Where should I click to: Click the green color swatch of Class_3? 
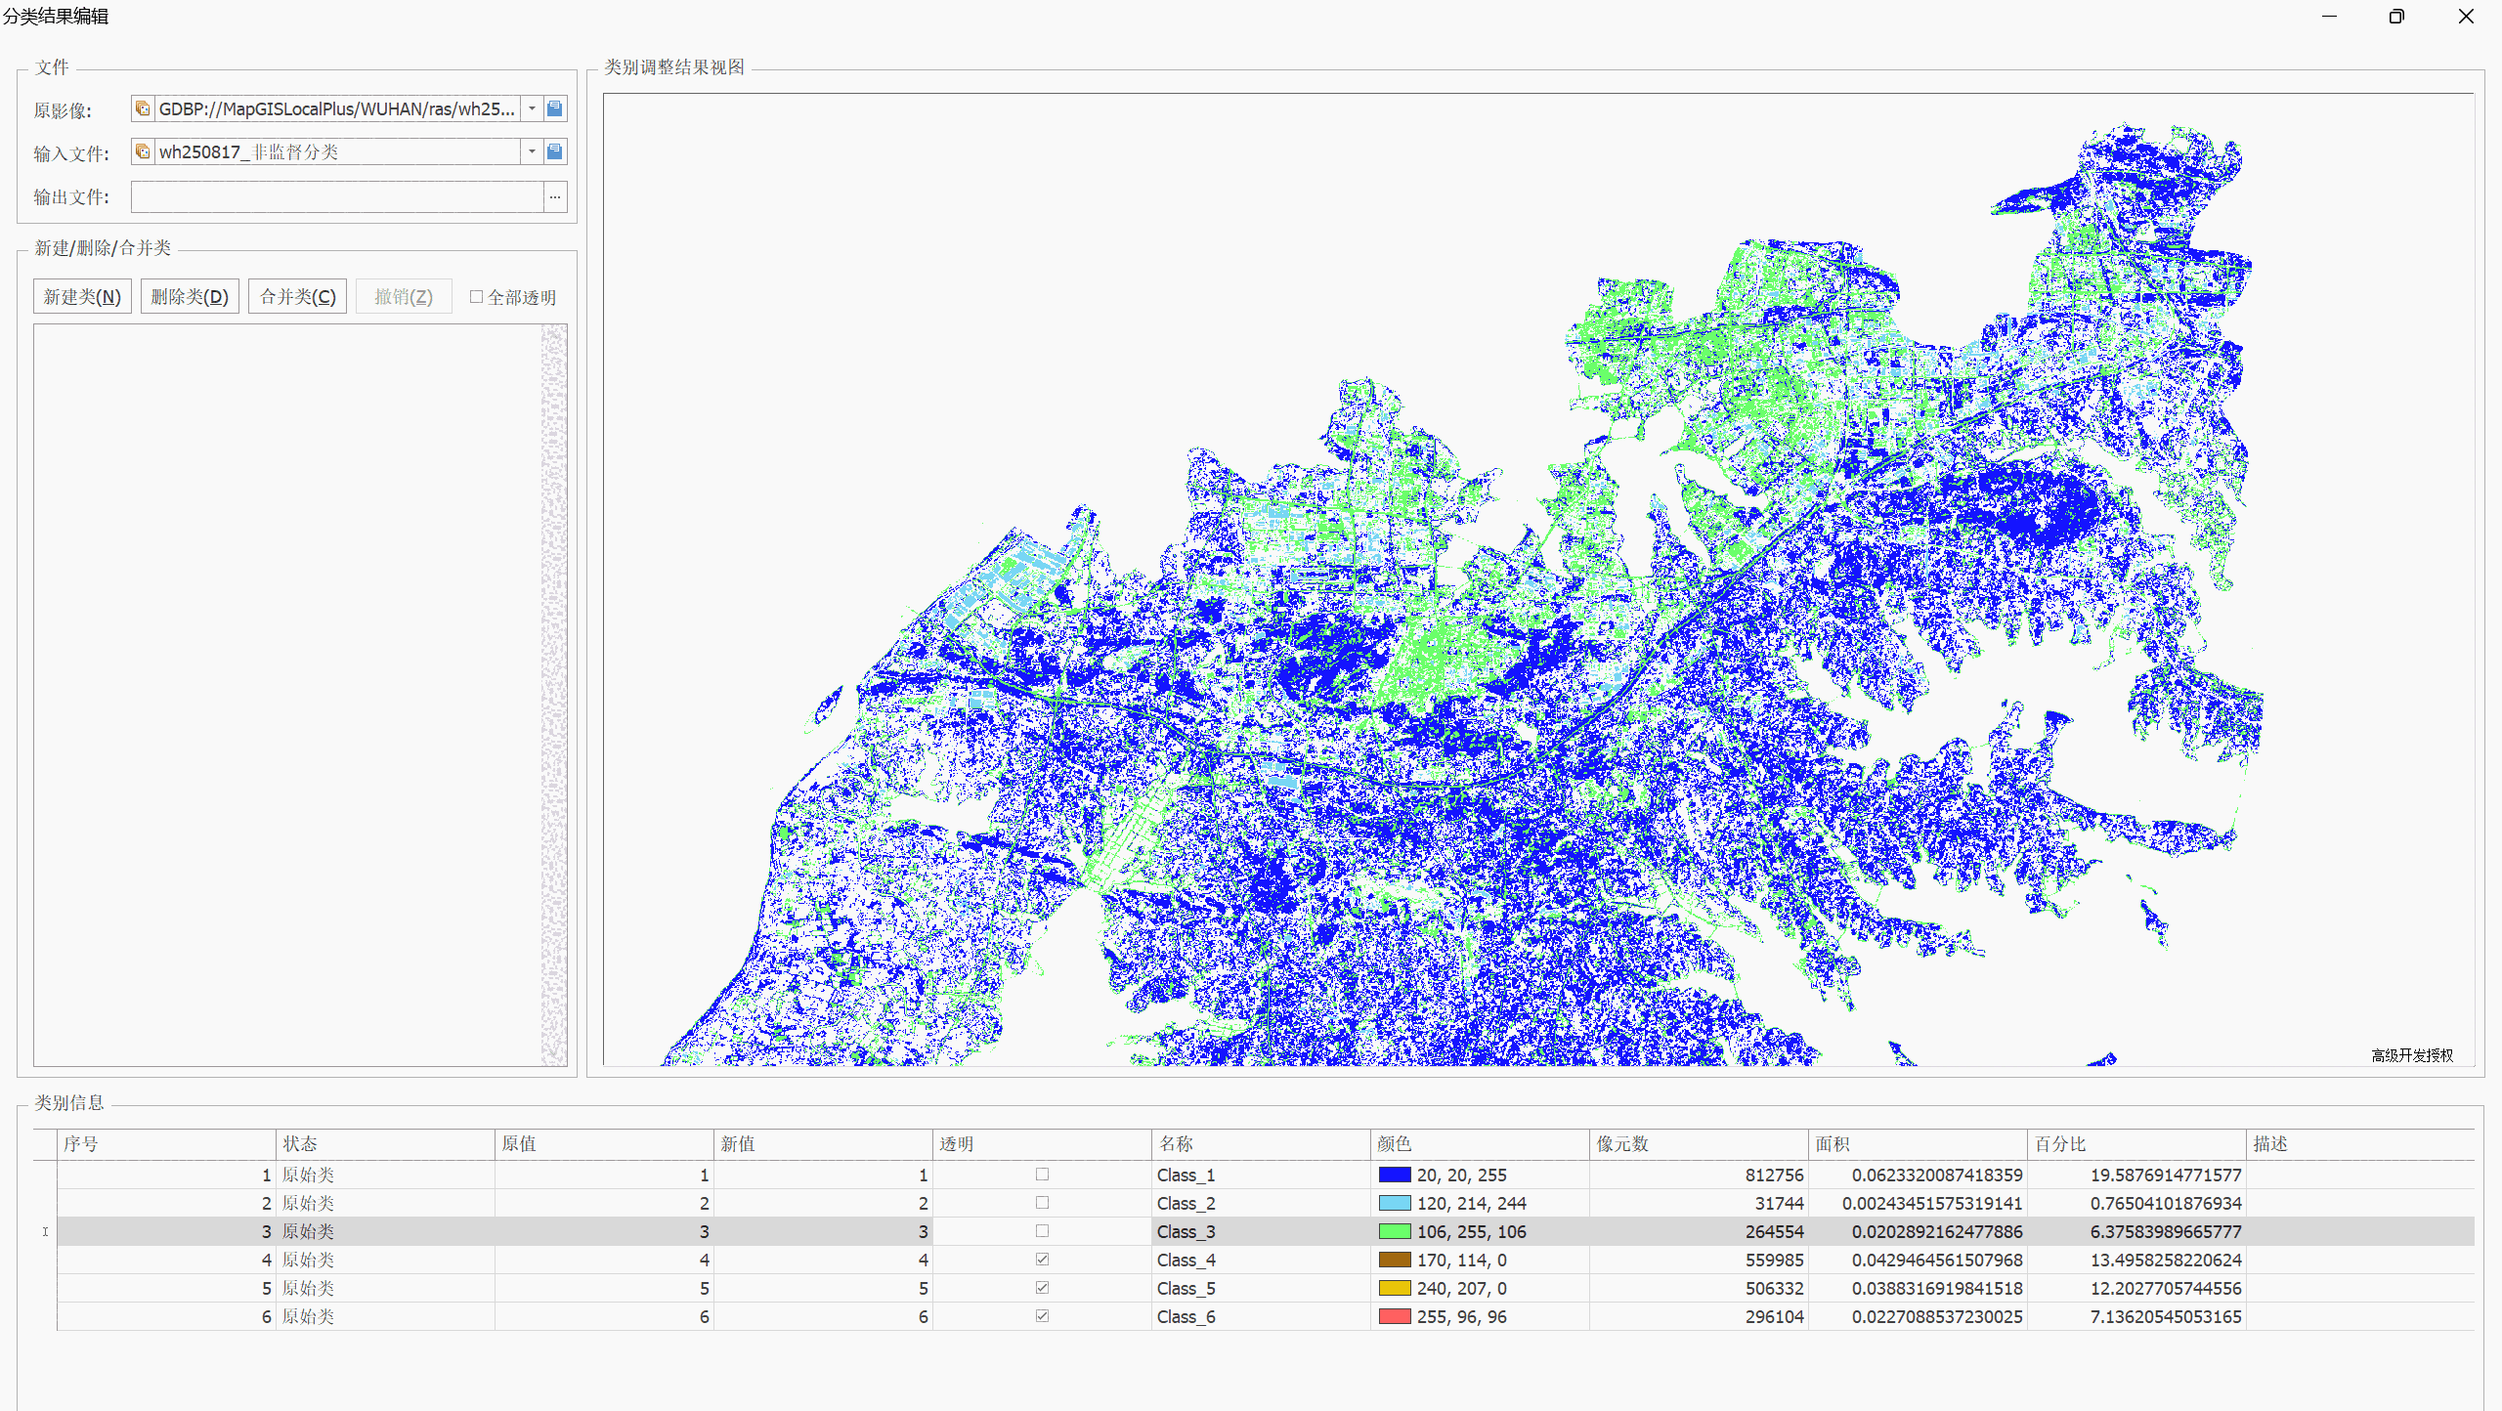point(1394,1231)
